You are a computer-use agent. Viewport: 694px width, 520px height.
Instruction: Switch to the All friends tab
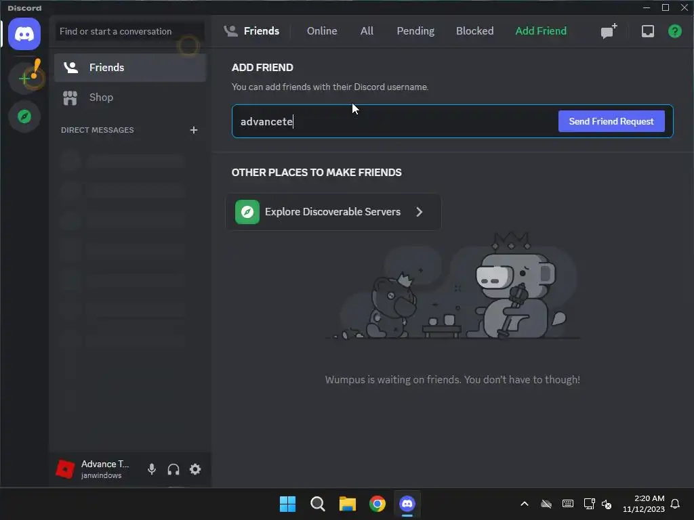367,31
